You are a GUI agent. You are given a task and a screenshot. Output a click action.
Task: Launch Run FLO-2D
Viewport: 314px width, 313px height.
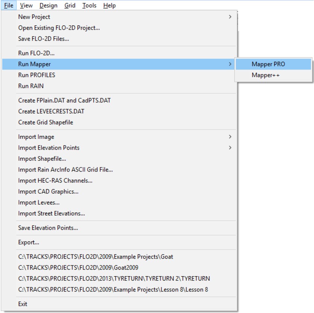coord(36,53)
